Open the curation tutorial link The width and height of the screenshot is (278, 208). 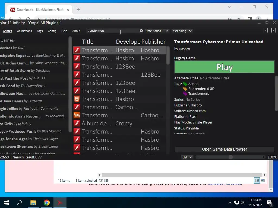pyautogui.click(x=225, y=184)
